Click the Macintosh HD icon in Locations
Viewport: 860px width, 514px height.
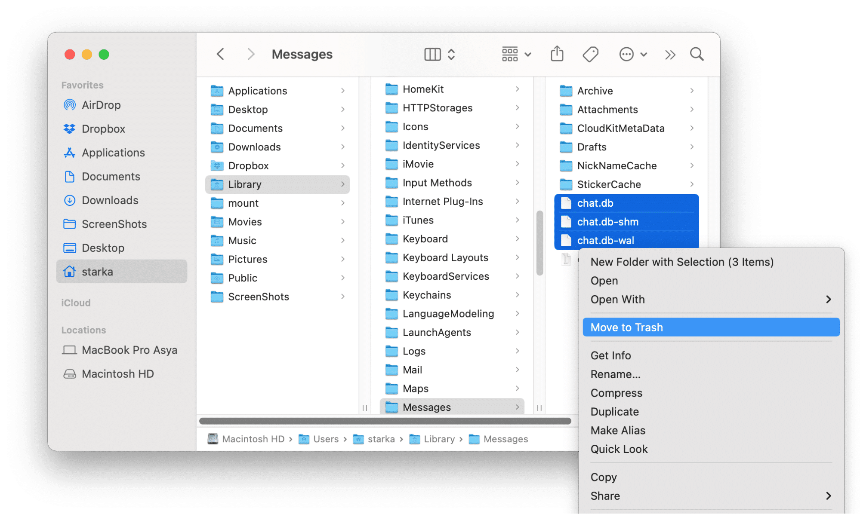coord(69,372)
